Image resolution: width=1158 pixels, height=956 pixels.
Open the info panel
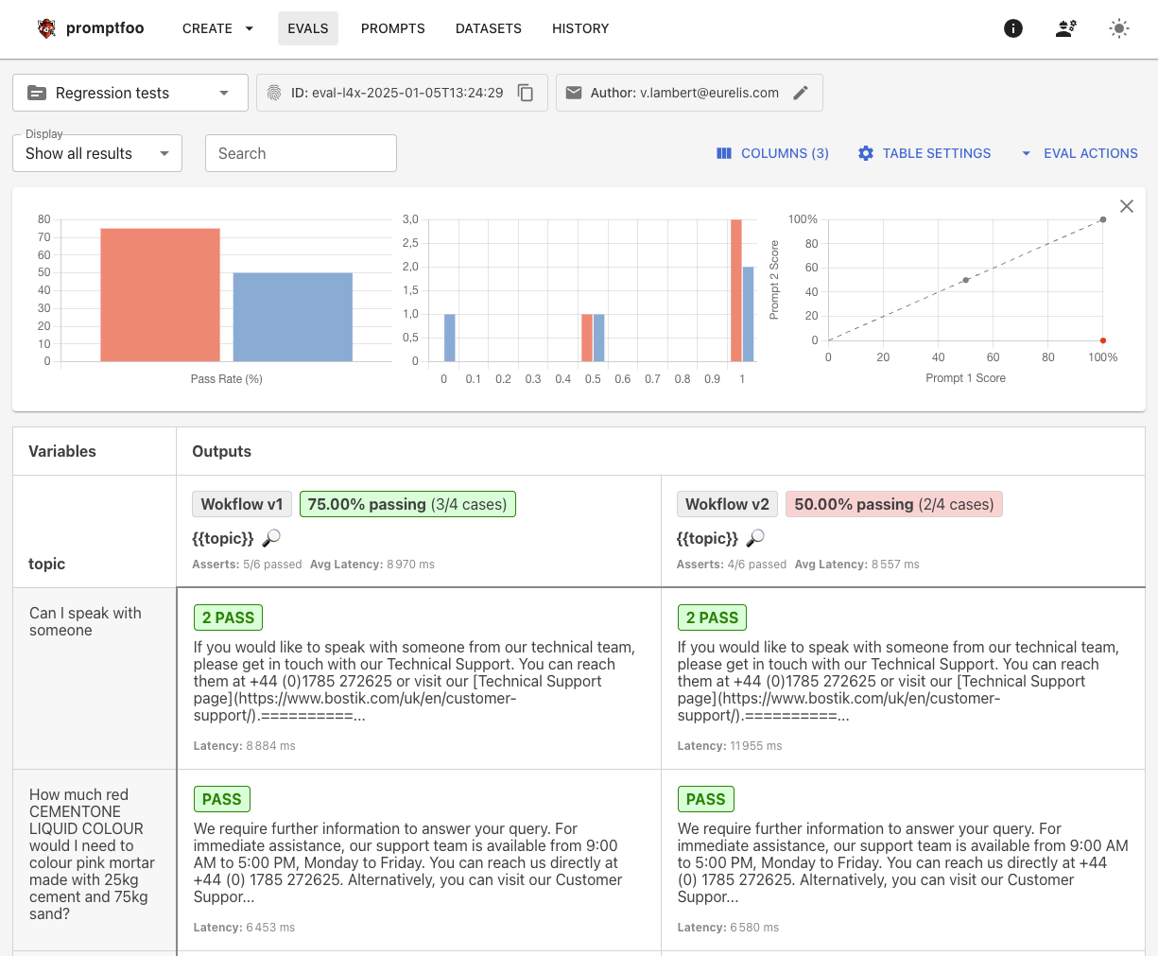click(x=1012, y=28)
